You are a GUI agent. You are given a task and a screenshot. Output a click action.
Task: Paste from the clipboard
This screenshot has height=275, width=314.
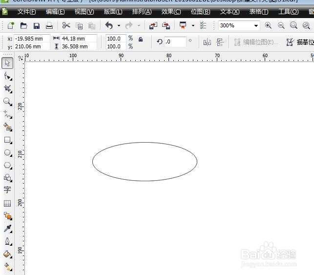92,26
